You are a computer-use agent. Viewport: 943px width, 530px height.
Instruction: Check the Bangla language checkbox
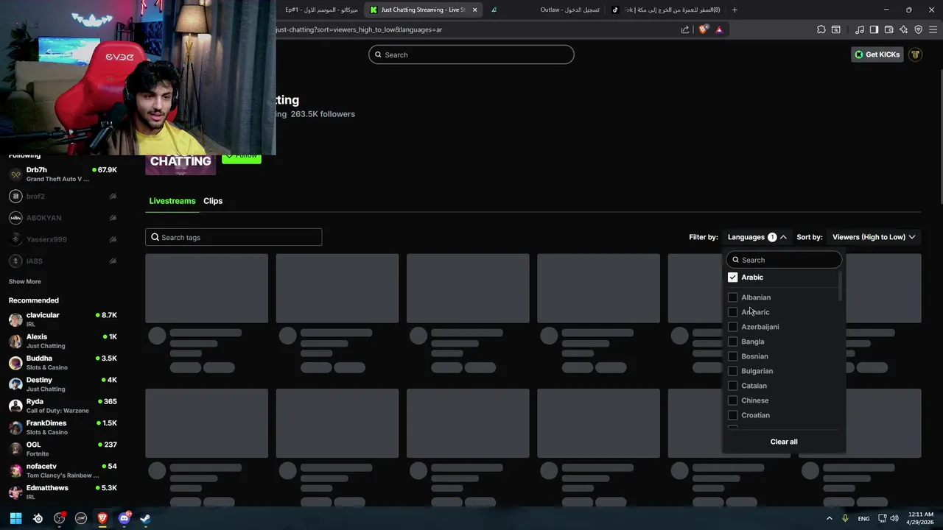coord(732,342)
